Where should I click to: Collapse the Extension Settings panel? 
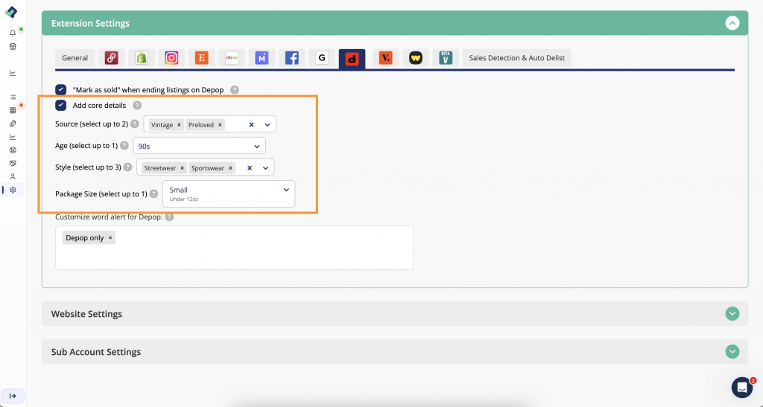click(x=732, y=23)
